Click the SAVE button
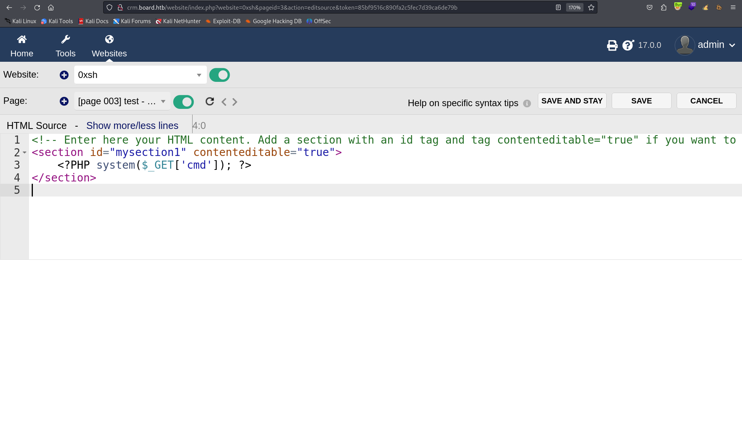The image size is (742, 432). coord(641,101)
